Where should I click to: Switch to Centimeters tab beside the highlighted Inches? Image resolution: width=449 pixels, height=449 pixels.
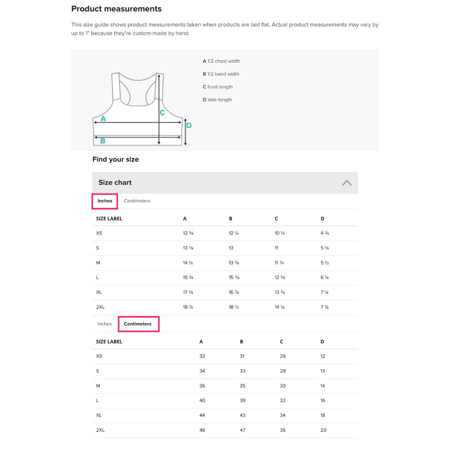click(x=137, y=201)
